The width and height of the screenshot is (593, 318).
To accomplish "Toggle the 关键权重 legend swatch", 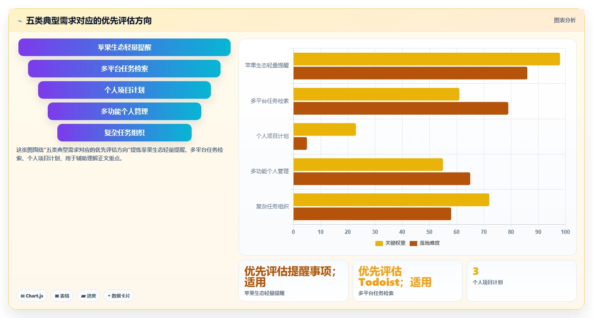I will tap(379, 243).
